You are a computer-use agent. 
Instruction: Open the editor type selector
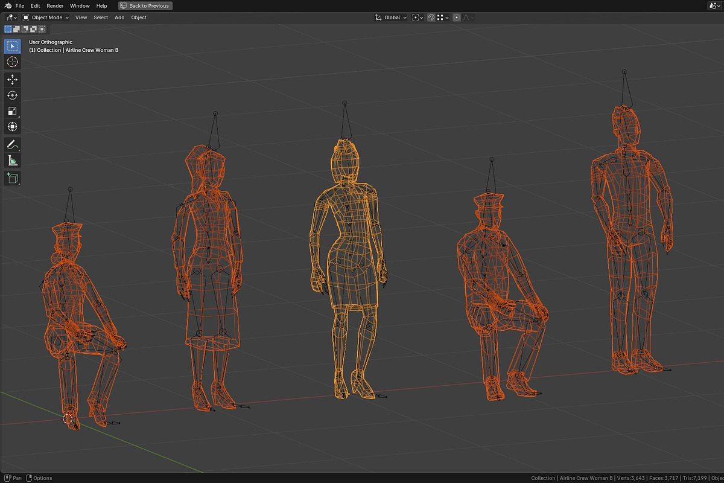pos(12,18)
